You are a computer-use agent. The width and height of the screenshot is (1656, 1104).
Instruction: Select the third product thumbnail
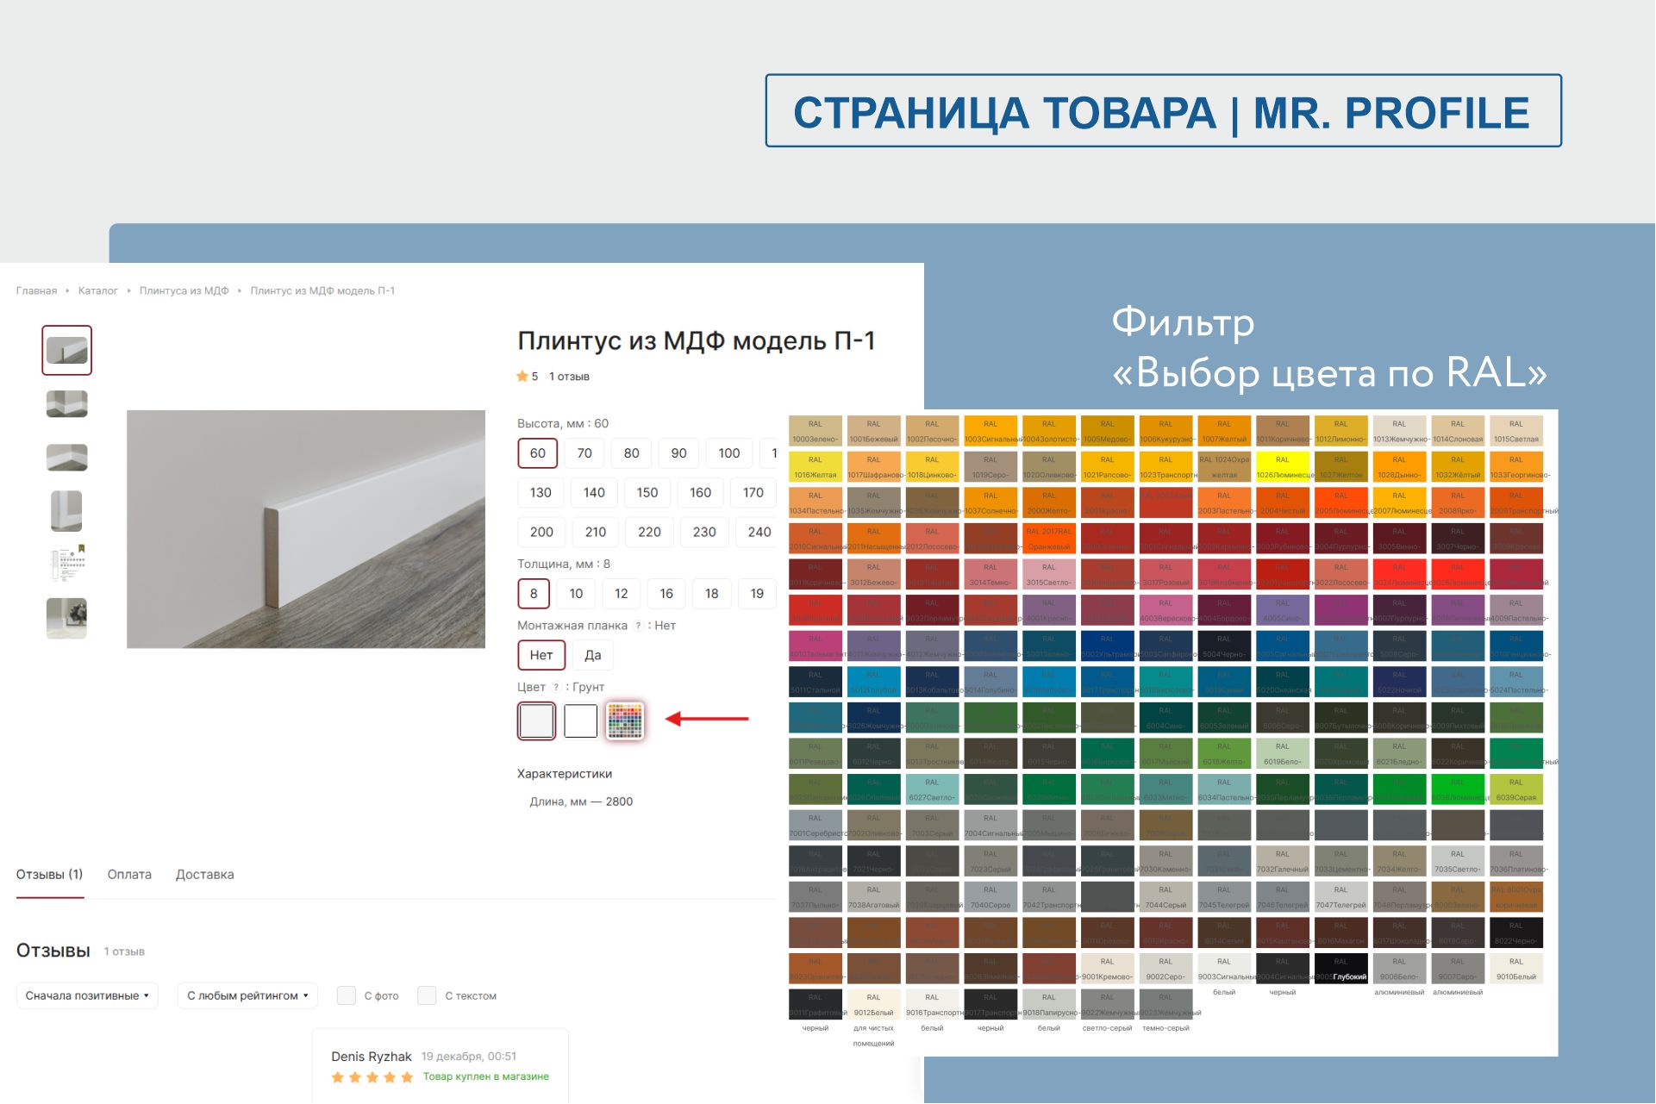point(67,458)
